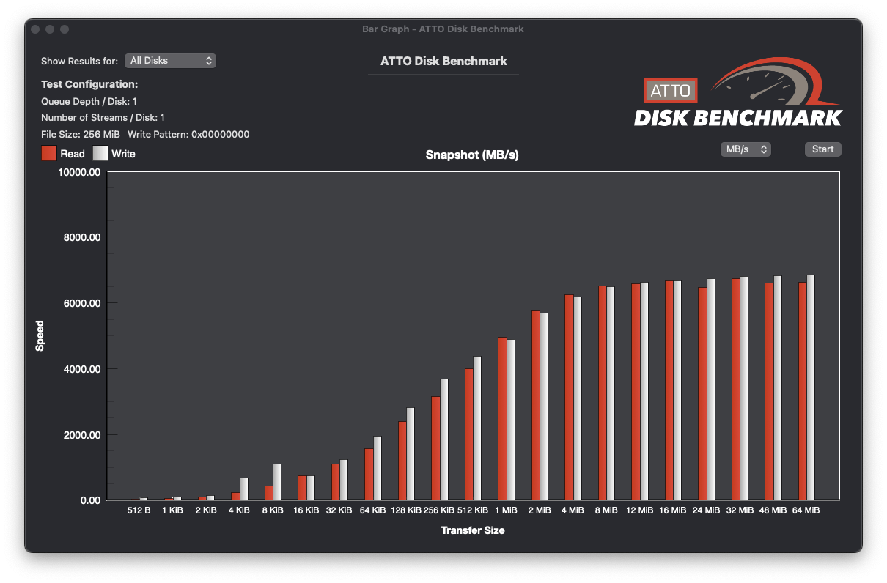
Task: Click the white Write bar for 256 KiB
Action: click(x=444, y=439)
